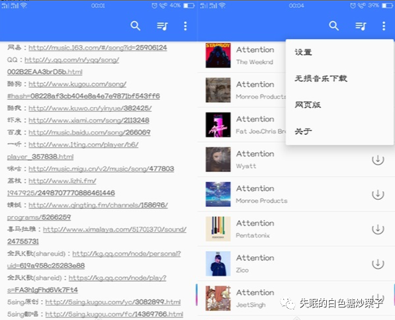Select 无损音乐下载 from the menu
395x320 pixels.
(x=339, y=79)
